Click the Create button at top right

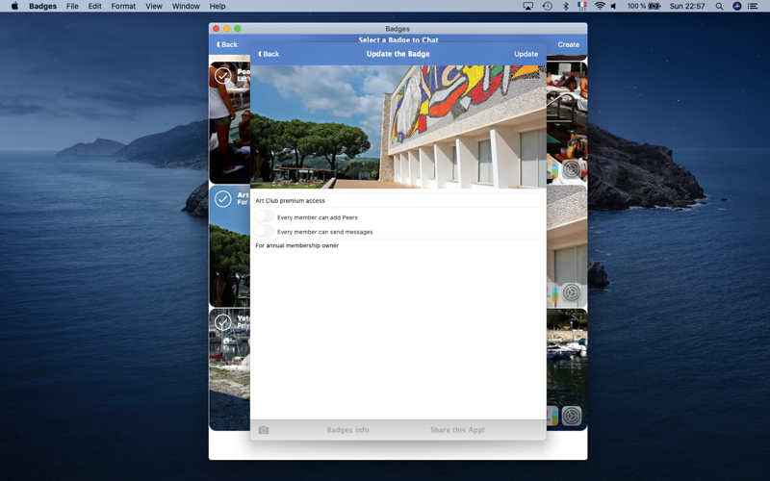568,44
